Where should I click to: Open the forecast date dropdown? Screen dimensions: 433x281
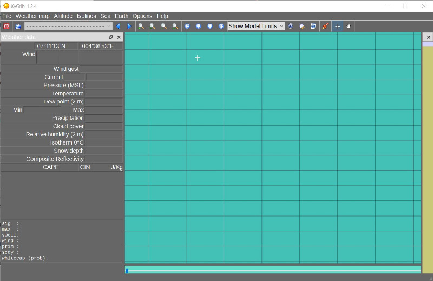click(x=68, y=26)
